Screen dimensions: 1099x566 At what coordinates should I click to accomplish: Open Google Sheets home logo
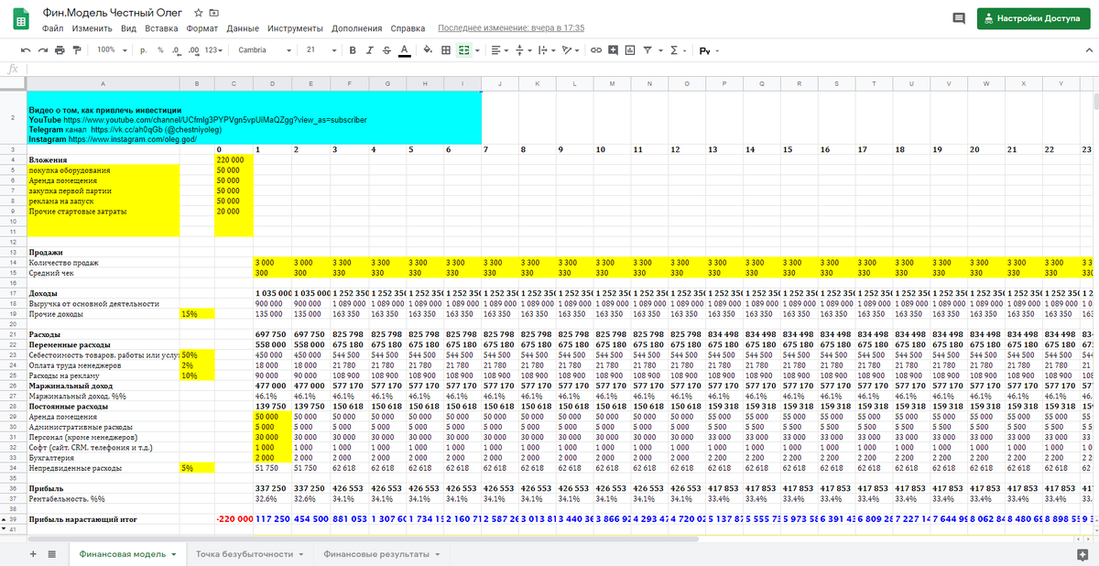pos(21,19)
